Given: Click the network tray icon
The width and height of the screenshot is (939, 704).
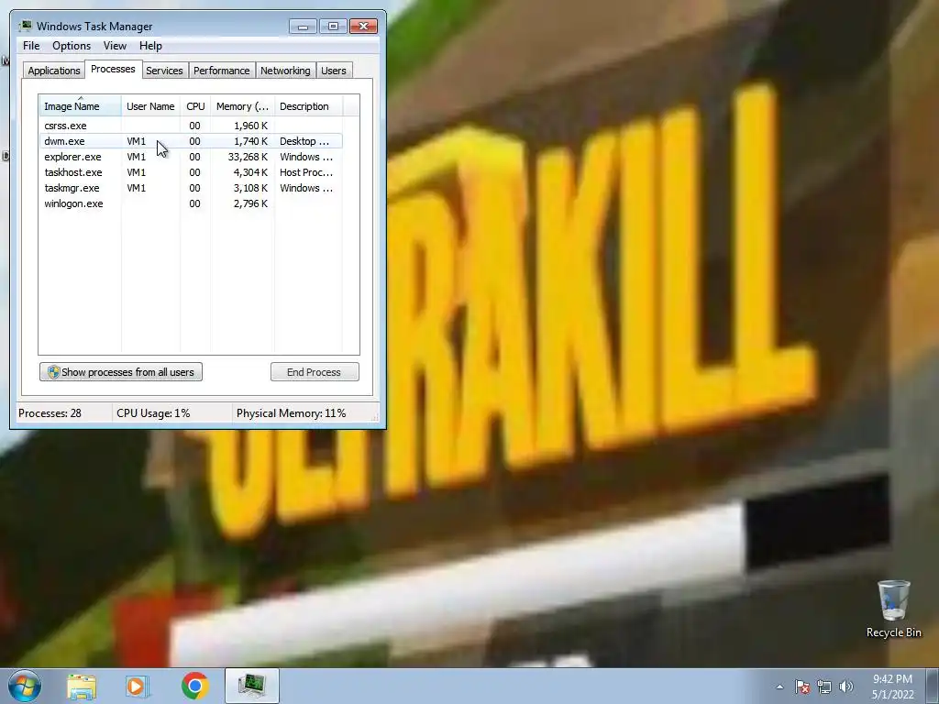Looking at the screenshot, I should click(x=824, y=687).
